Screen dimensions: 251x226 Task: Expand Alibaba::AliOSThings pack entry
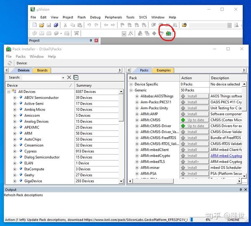point(137,96)
